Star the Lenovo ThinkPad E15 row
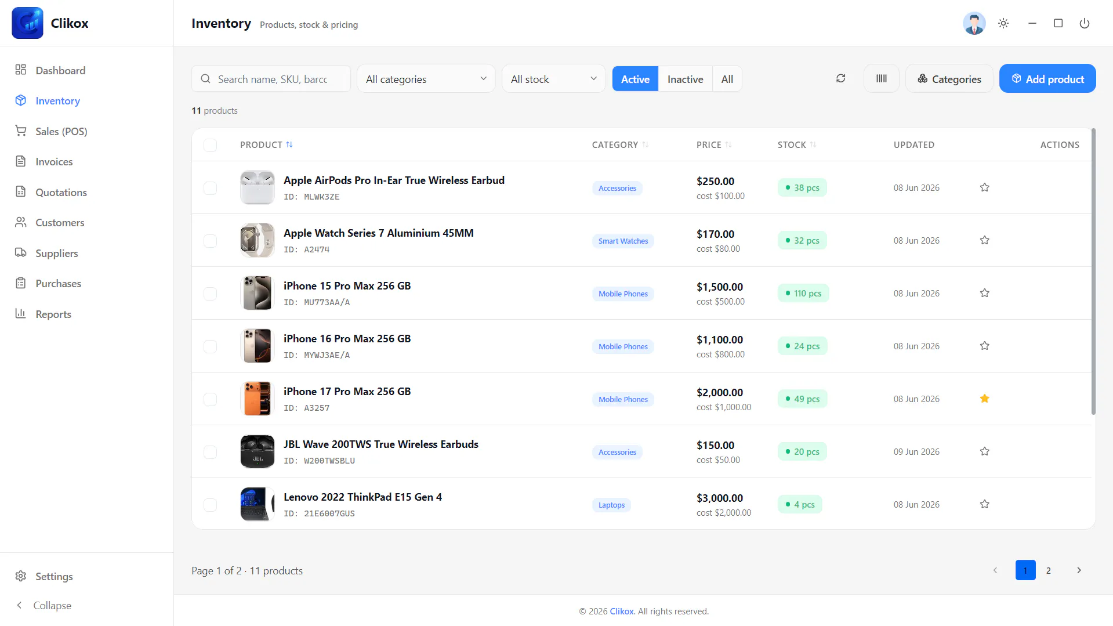 point(985,504)
